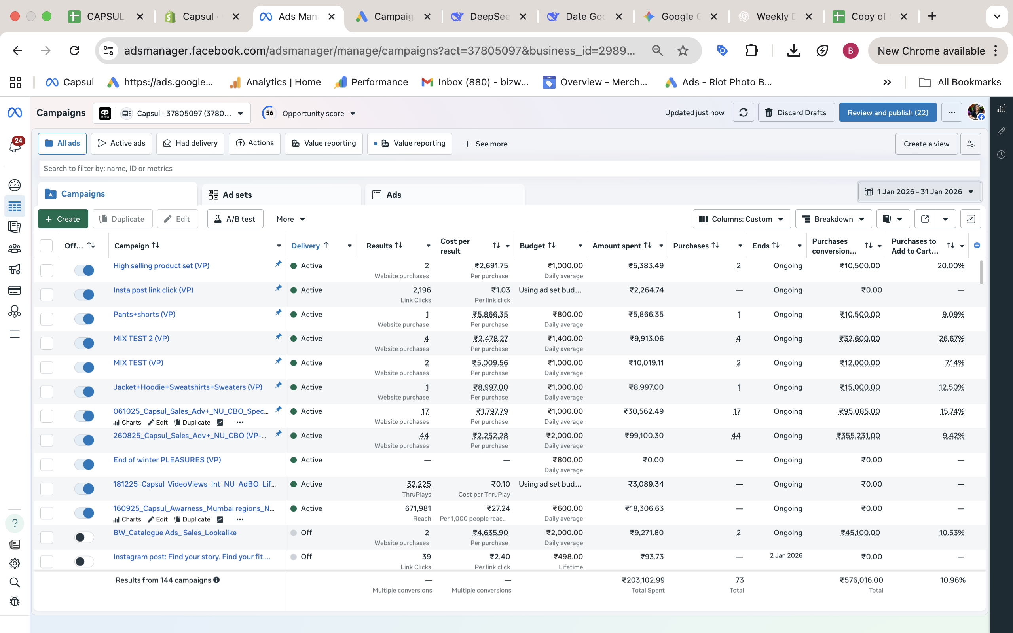
Task: Click the Meta logo in sidebar
Action: tap(15, 113)
